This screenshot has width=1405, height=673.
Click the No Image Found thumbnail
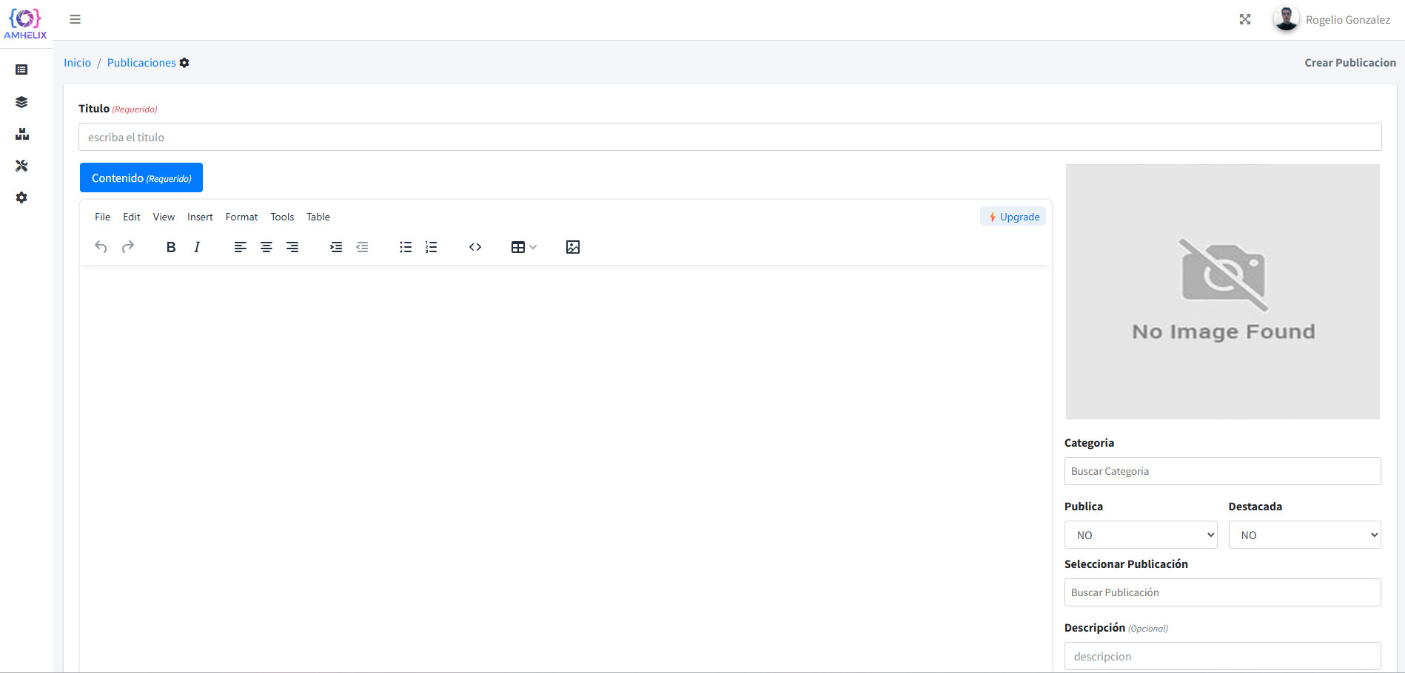coord(1222,291)
